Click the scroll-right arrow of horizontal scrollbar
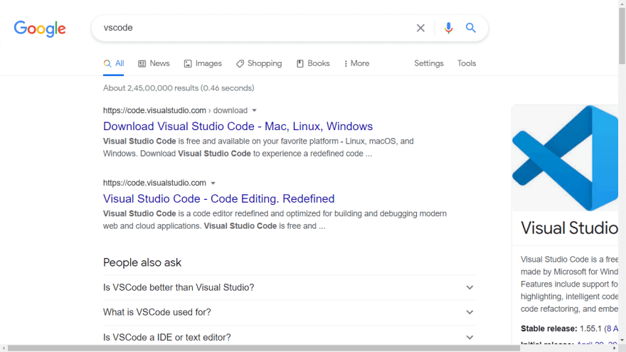 (615, 348)
